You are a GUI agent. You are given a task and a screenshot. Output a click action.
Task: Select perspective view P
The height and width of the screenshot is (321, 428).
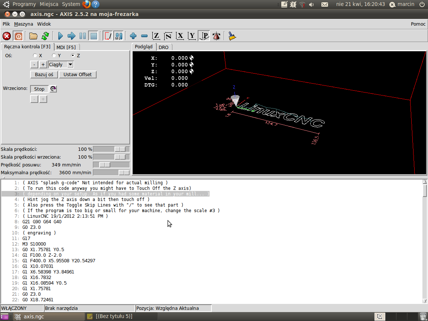[x=204, y=36]
